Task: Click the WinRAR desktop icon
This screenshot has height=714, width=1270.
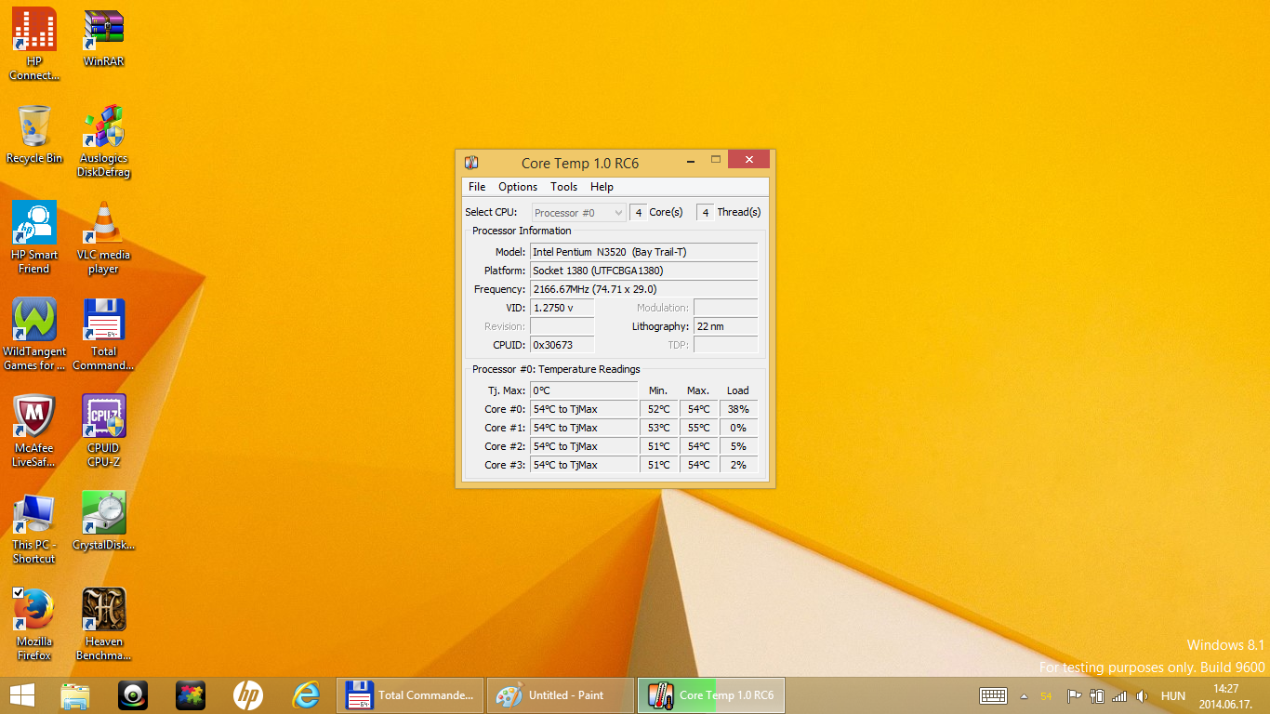Action: click(103, 31)
